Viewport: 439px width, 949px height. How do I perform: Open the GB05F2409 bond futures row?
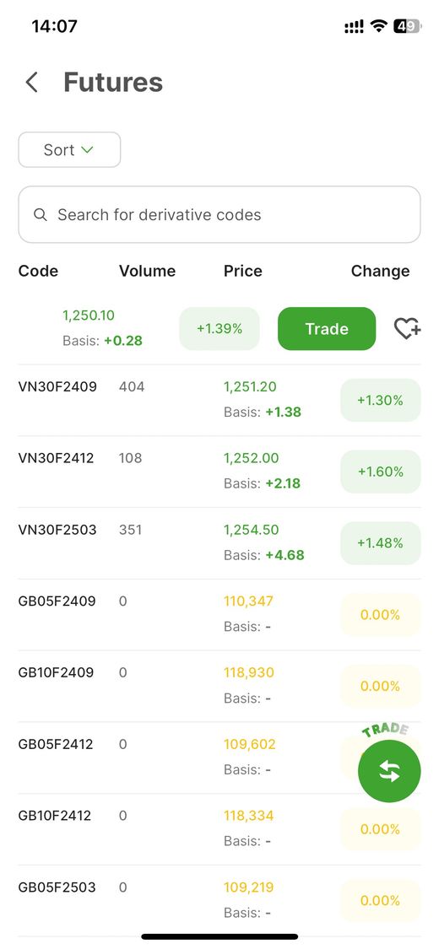click(x=219, y=614)
